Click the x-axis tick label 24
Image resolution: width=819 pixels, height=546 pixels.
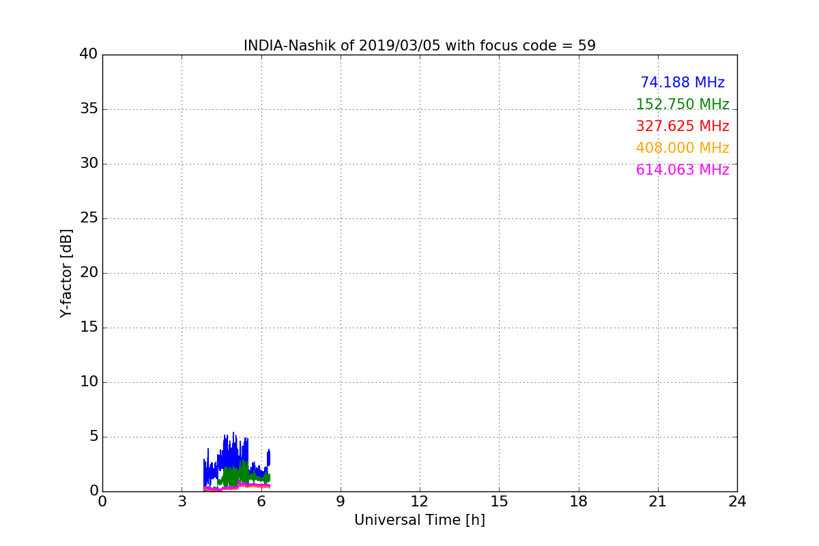[737, 502]
